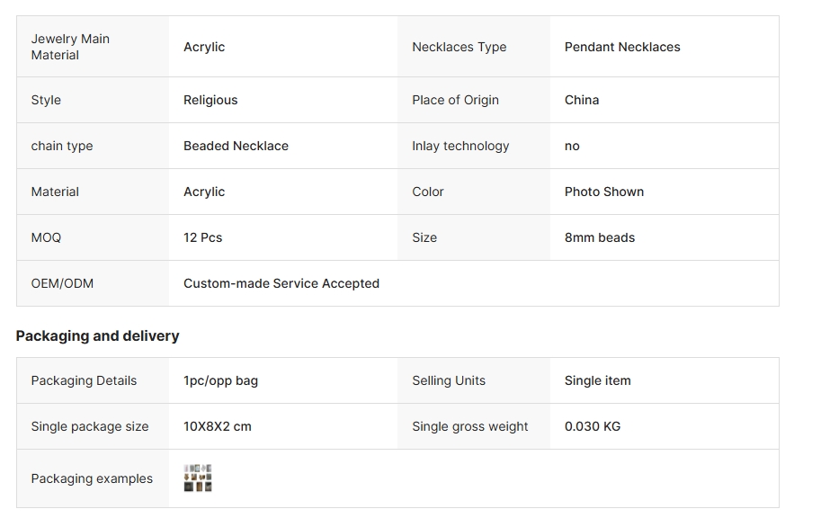Image resolution: width=821 pixels, height=518 pixels.
Task: Click the 'China' place of origin value
Action: [x=582, y=100]
